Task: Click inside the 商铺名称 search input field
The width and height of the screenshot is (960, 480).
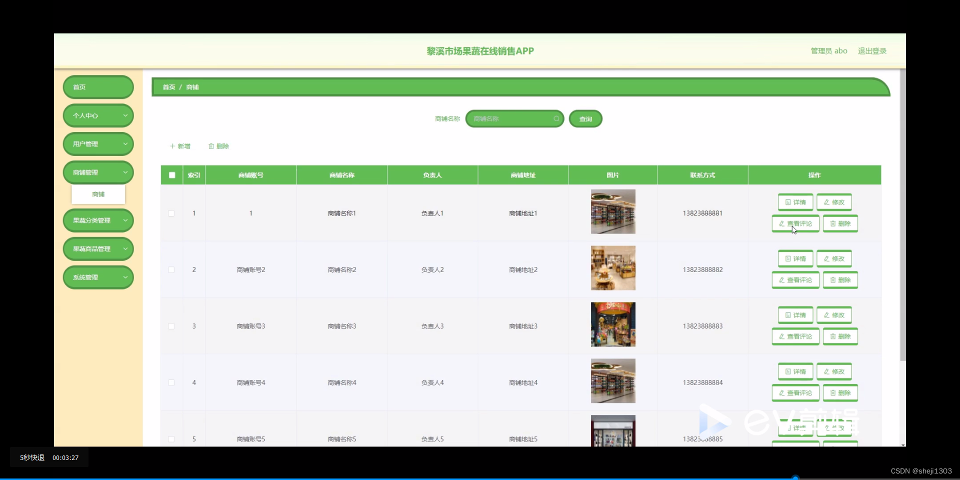Action: click(x=510, y=118)
